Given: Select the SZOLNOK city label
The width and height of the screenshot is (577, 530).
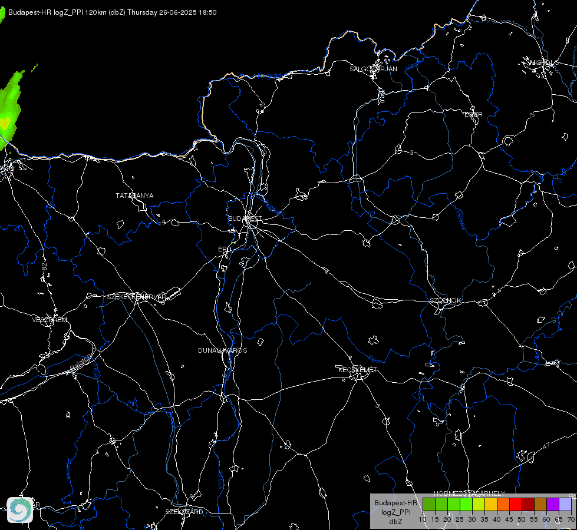Looking at the screenshot, I should click(x=445, y=300).
